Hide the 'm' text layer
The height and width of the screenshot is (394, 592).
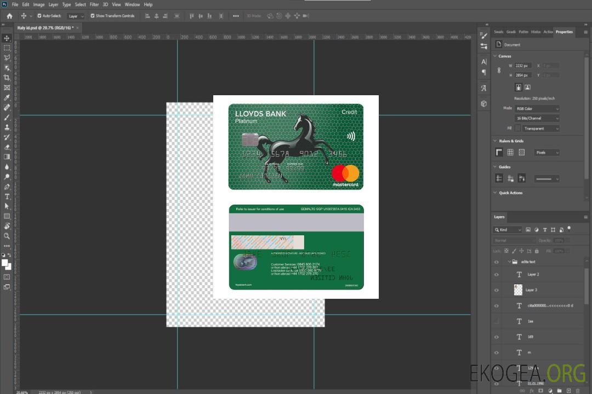(497, 352)
